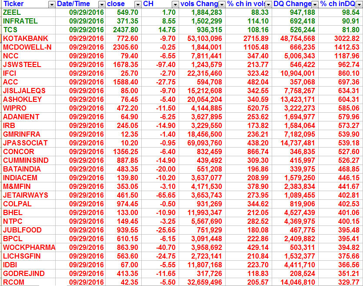Click the JETAIRWAYS CH value -65.65
This screenshot has width=363, height=286.
click(166, 195)
